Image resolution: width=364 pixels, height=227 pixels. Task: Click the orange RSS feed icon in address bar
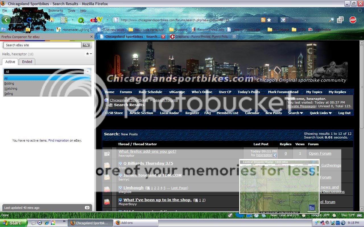click(x=263, y=20)
